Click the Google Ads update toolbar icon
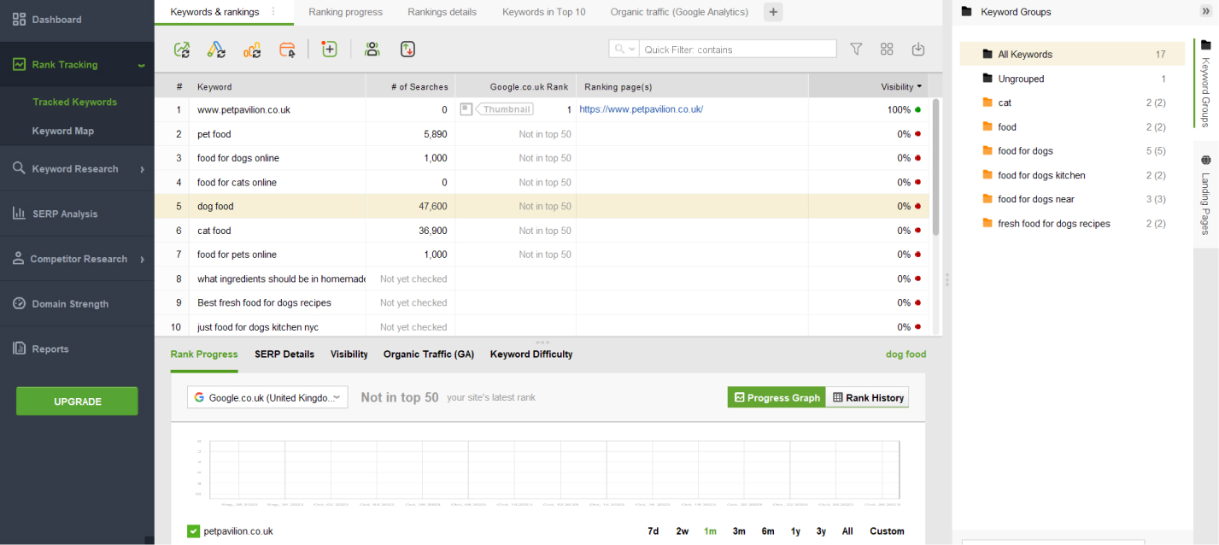 tap(217, 50)
